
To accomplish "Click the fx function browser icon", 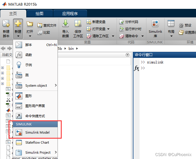I will tap(136, 68).
